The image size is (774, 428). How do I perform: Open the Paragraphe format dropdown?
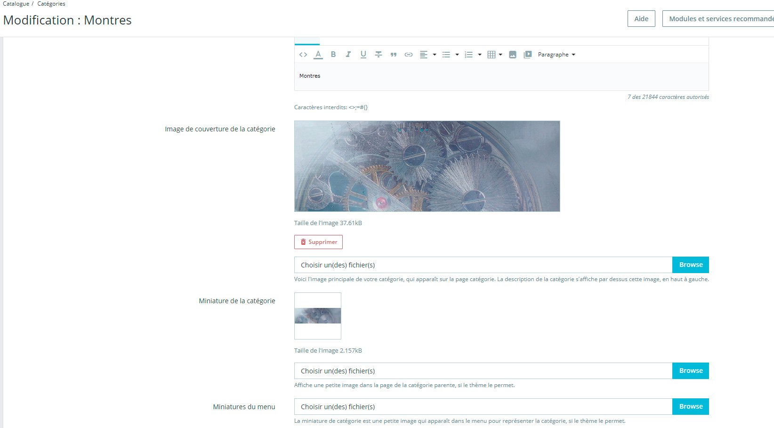coord(556,55)
